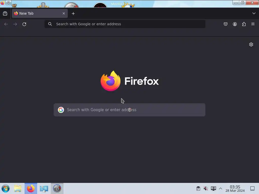Close the New Tab tab

[x=64, y=13]
